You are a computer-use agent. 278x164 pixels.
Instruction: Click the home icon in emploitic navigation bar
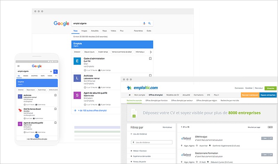tap(129, 95)
